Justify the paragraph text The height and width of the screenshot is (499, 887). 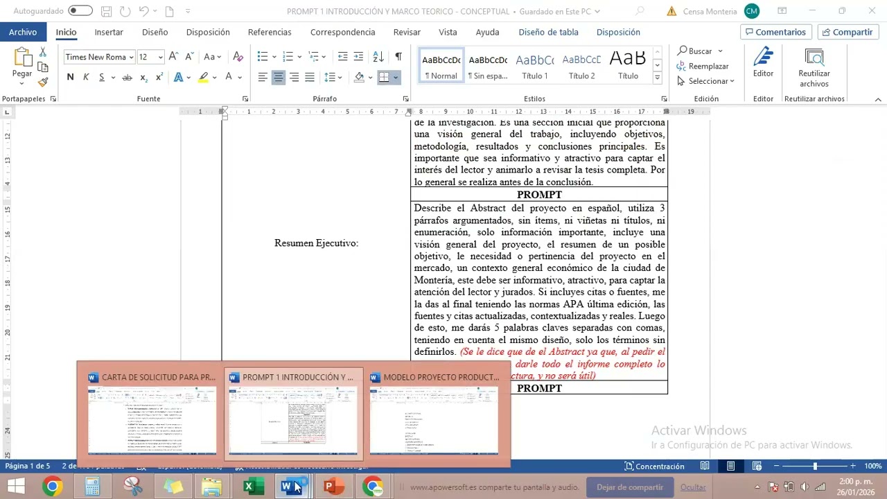click(310, 77)
